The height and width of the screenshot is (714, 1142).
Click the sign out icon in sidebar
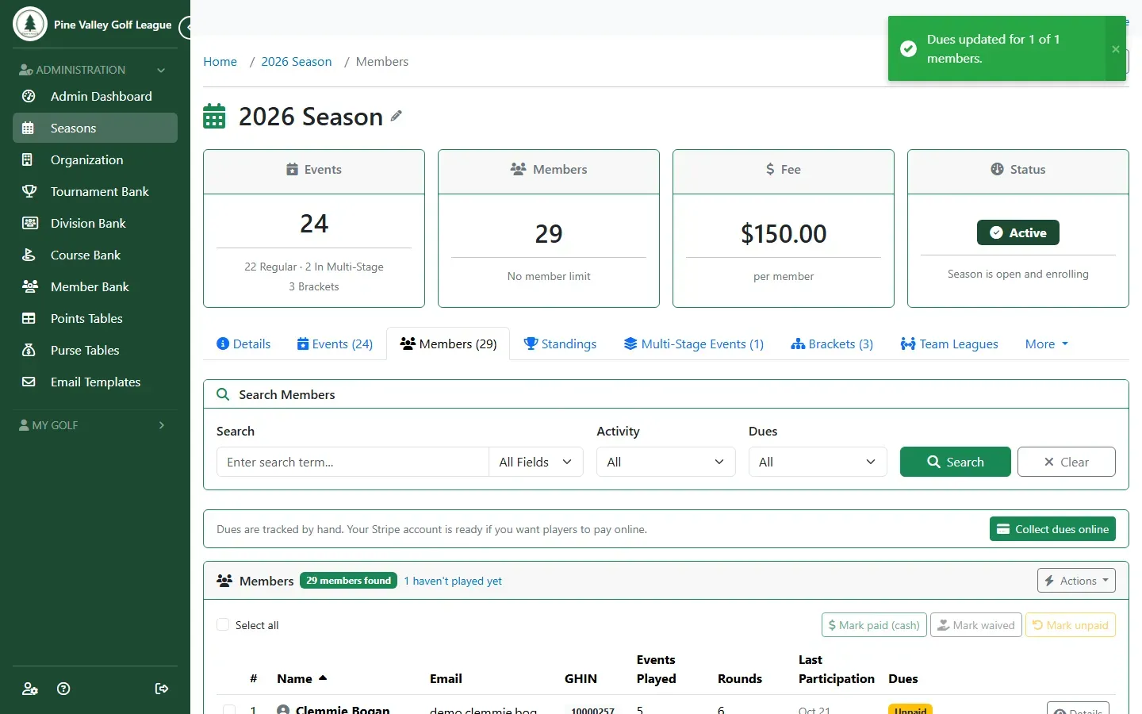pos(162,689)
